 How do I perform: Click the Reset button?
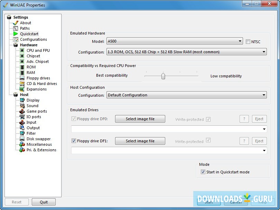pyautogui.click(x=17, y=202)
